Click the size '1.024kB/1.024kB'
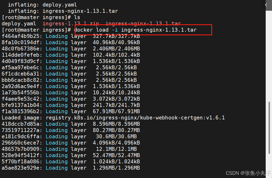 tap(116, 162)
